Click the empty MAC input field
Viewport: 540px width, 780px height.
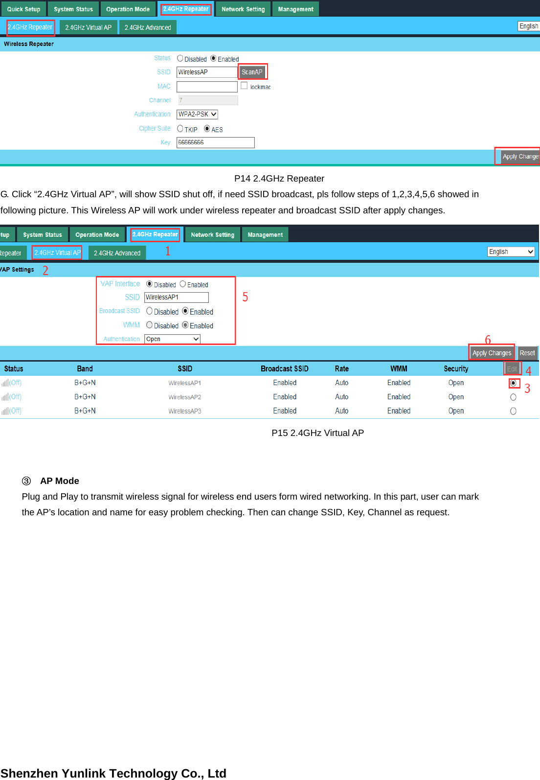click(x=207, y=87)
